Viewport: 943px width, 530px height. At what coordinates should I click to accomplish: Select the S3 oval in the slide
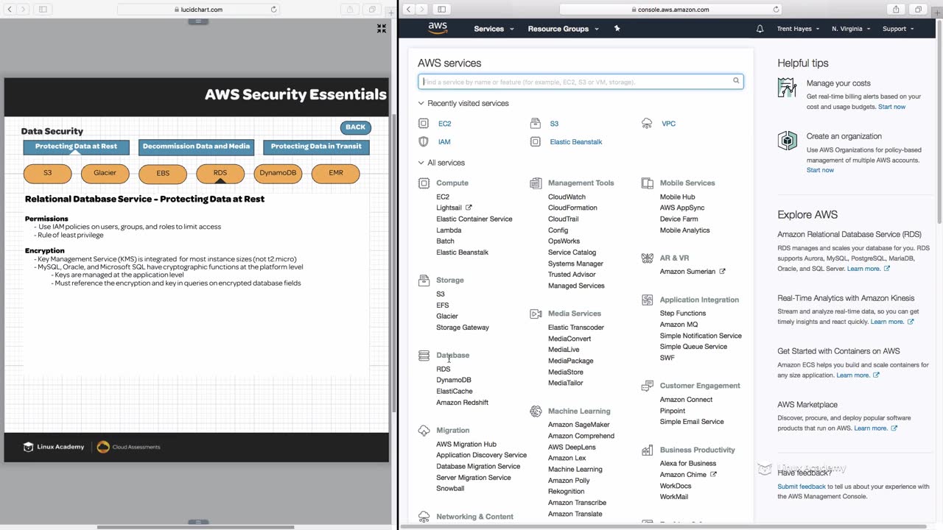click(x=47, y=173)
